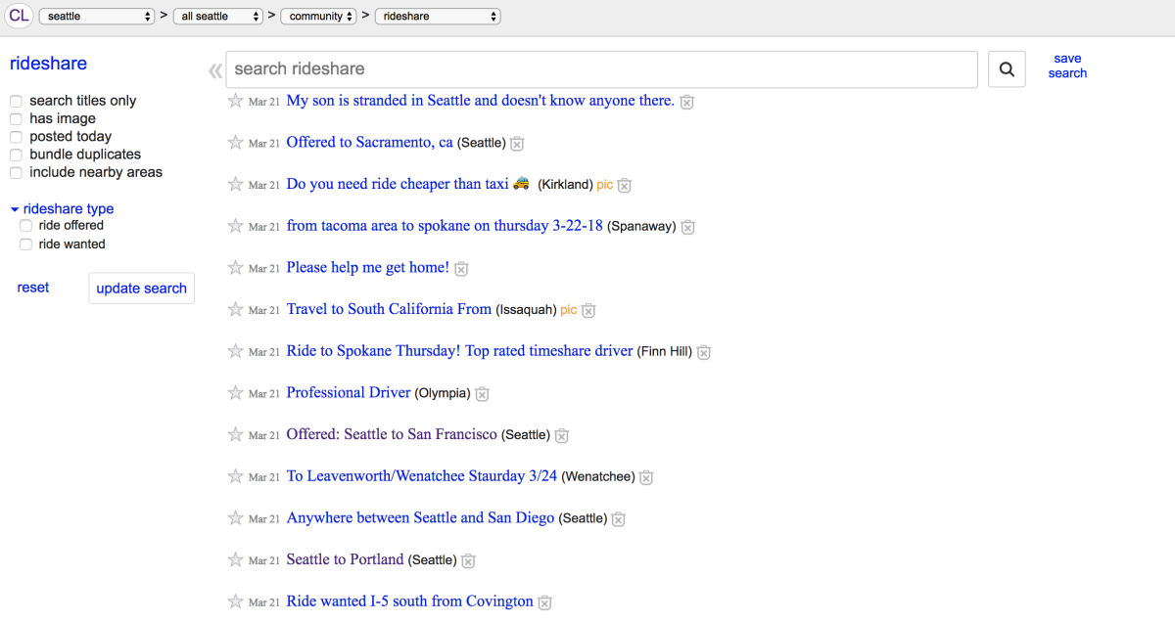Click the CL Craigslist logo
The width and height of the screenshot is (1175, 622).
(x=19, y=16)
